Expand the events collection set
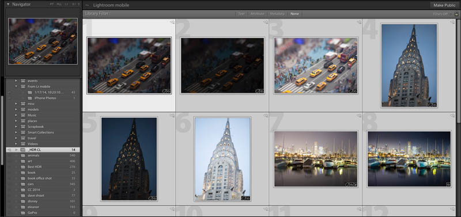The height and width of the screenshot is (217, 461). click(x=16, y=81)
